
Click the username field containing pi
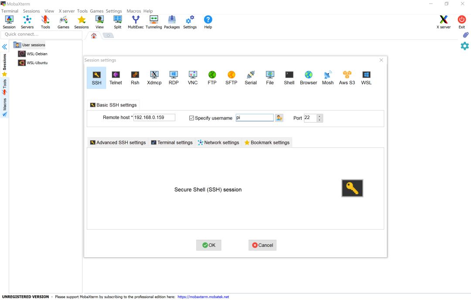(x=254, y=118)
